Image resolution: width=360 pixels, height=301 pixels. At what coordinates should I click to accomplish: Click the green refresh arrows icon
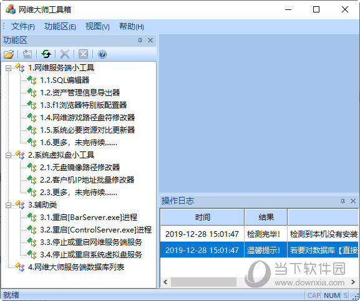tap(46, 54)
